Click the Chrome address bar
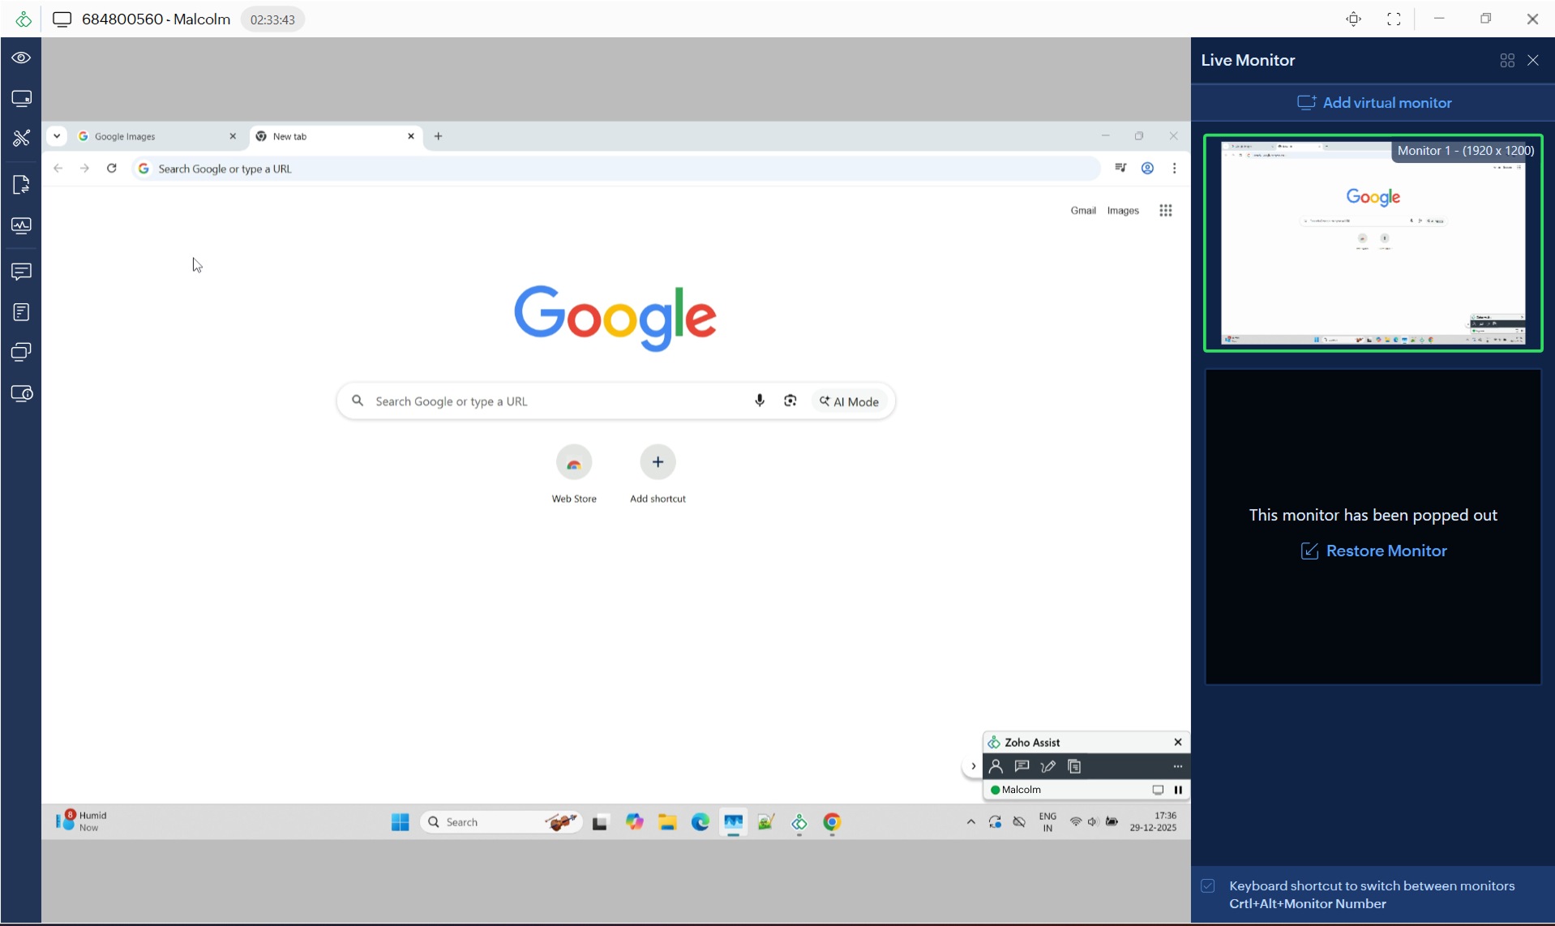This screenshot has height=926, width=1555. (616, 169)
